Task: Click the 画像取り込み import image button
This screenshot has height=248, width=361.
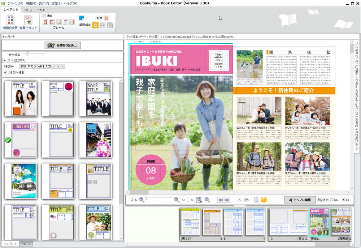Action: click(x=62, y=45)
